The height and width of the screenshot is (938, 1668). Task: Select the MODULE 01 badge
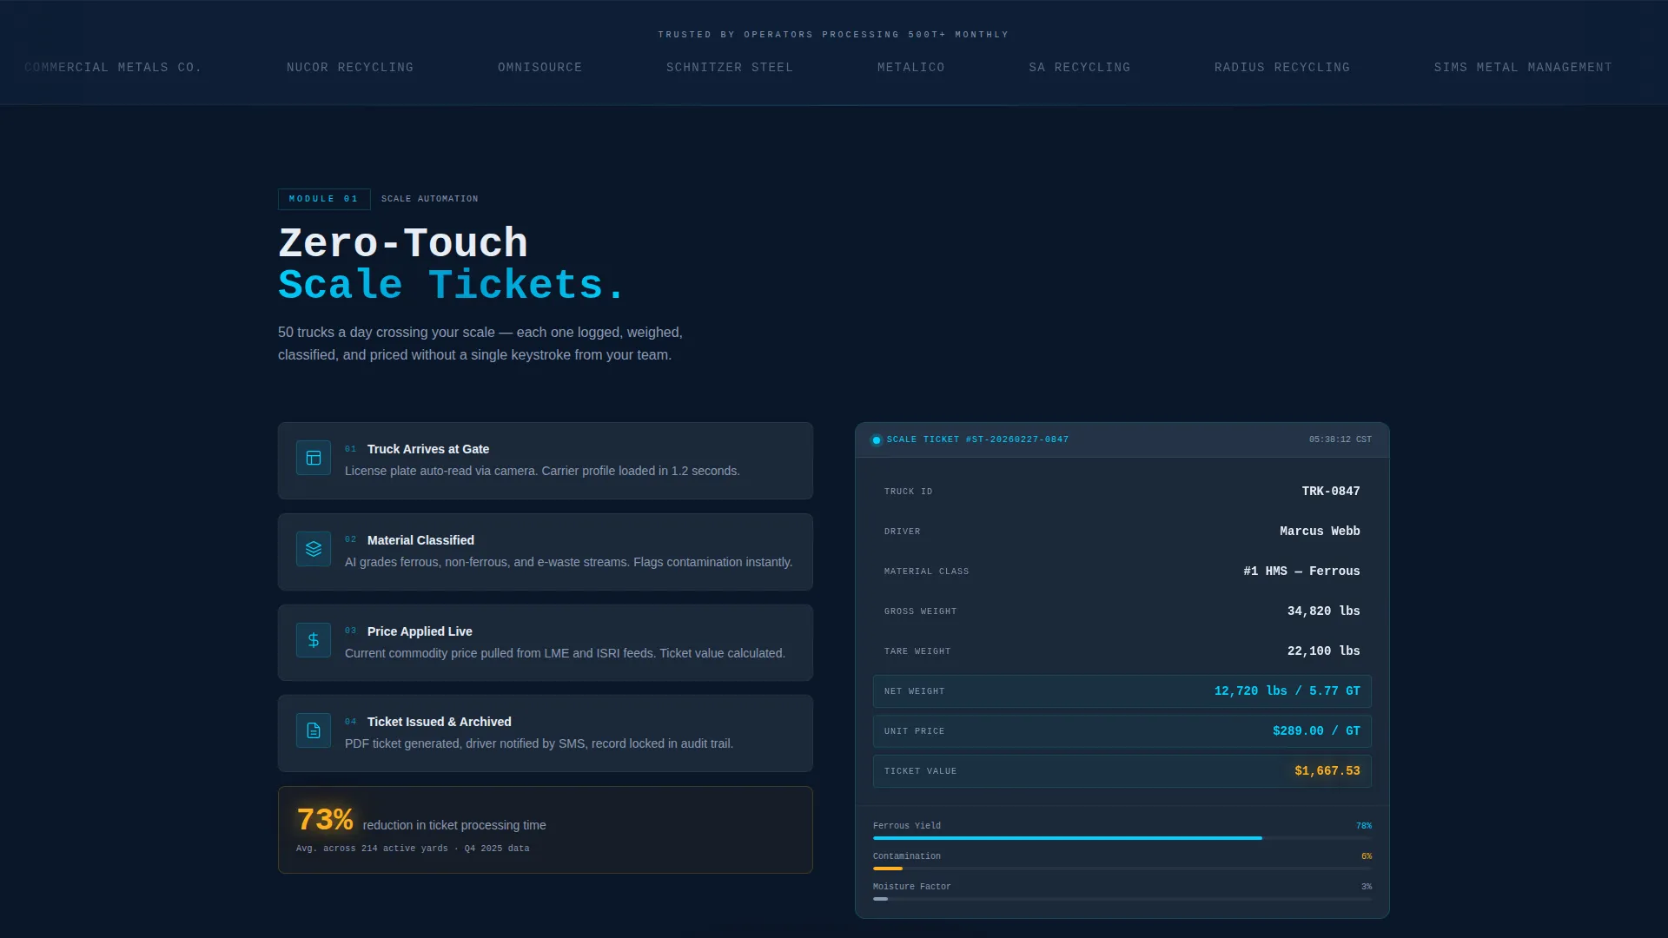point(324,199)
